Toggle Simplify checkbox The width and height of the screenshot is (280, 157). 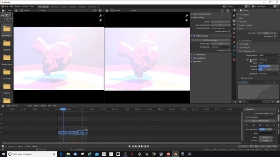241,44
